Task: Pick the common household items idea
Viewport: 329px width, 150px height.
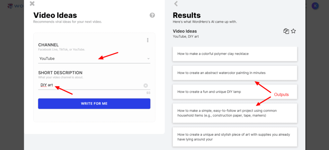Action: pos(235,113)
